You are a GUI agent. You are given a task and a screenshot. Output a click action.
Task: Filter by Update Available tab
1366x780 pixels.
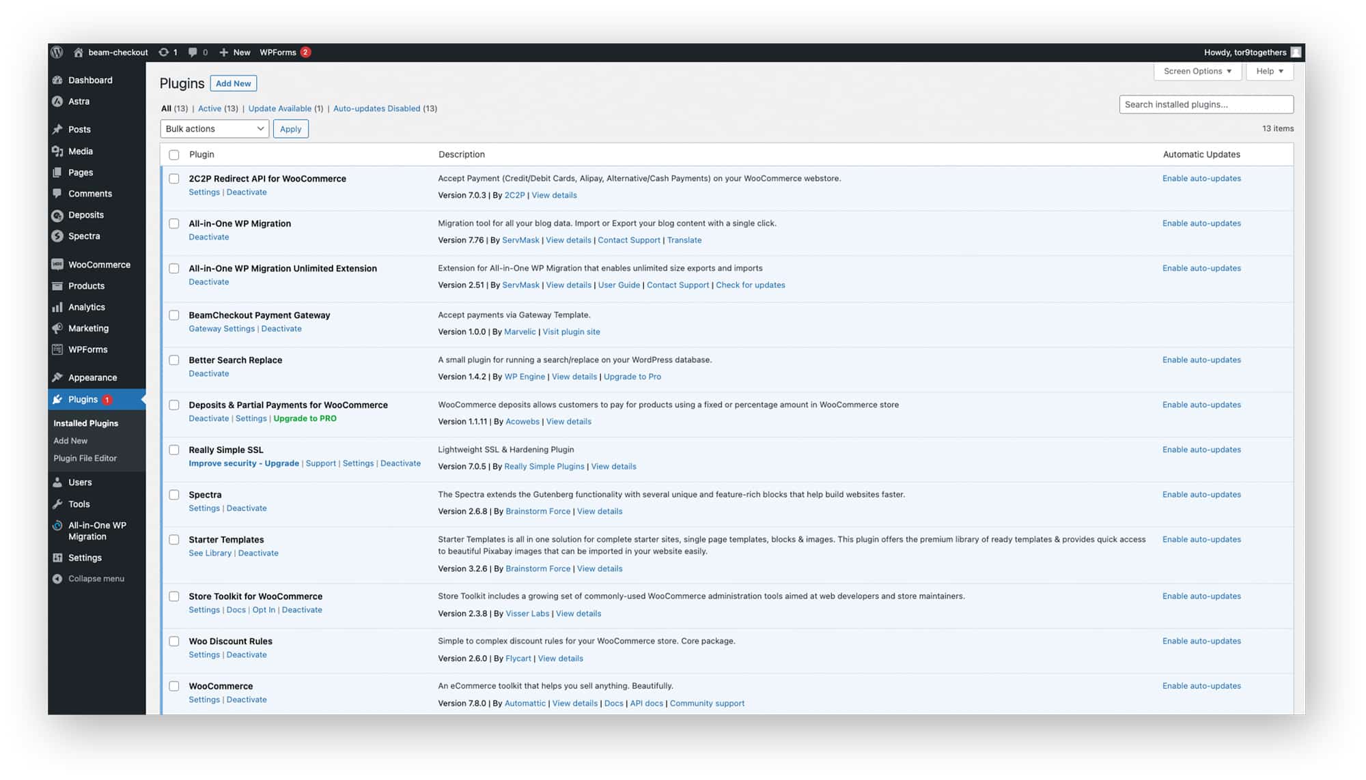tap(280, 109)
